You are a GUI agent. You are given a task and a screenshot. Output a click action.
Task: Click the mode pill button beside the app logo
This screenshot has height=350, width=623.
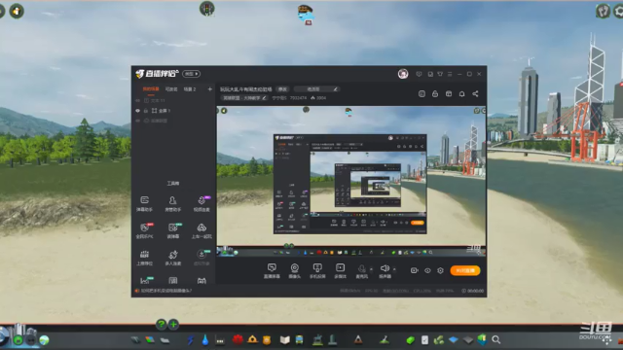click(192, 74)
